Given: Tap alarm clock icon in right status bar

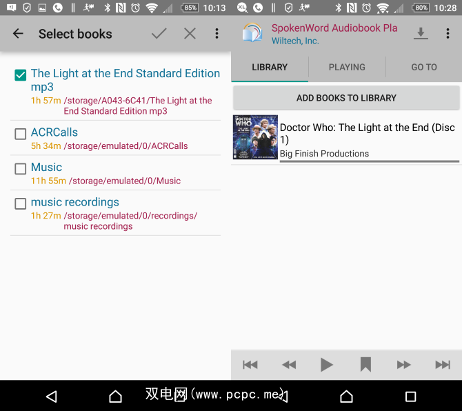Looking at the screenshot, I should click(366, 8).
